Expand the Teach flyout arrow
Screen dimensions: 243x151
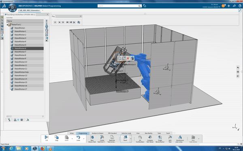click(x=131, y=139)
